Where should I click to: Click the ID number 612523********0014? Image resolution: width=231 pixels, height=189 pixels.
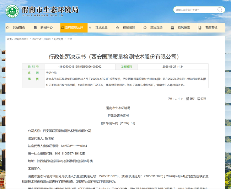[74, 146]
